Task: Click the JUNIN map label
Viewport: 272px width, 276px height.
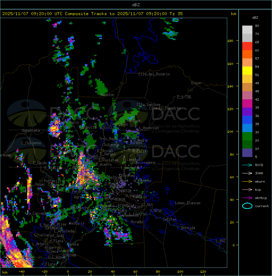Action: coord(120,199)
